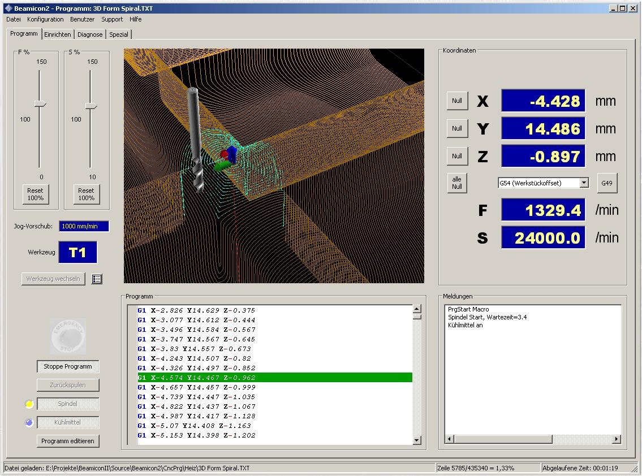Switch to the Einrichten tab
The width and height of the screenshot is (642, 476).
click(58, 34)
